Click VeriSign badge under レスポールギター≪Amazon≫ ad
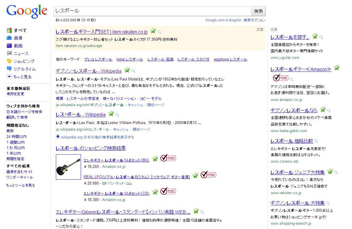Viewport: 352px width, 229px height. click(280, 78)
